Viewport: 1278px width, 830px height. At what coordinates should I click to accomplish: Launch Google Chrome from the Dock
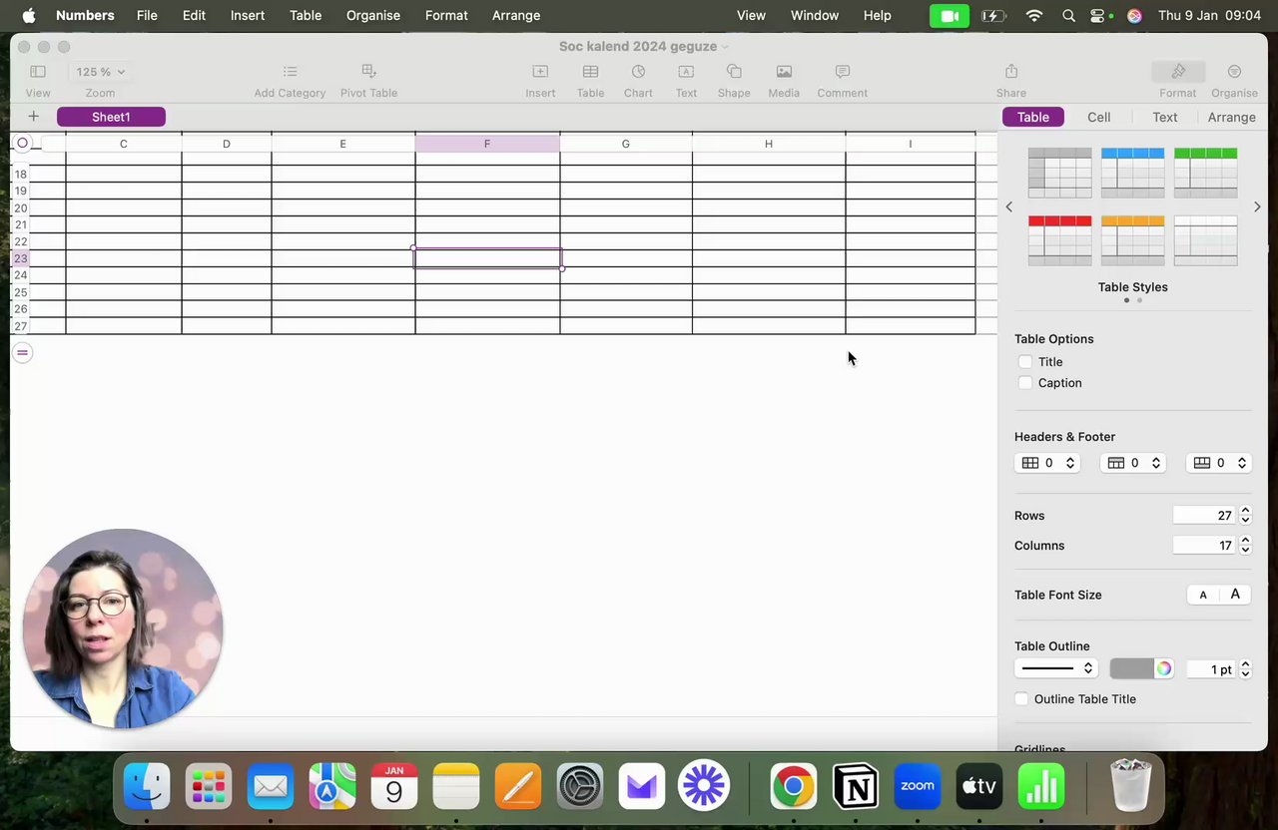(793, 787)
